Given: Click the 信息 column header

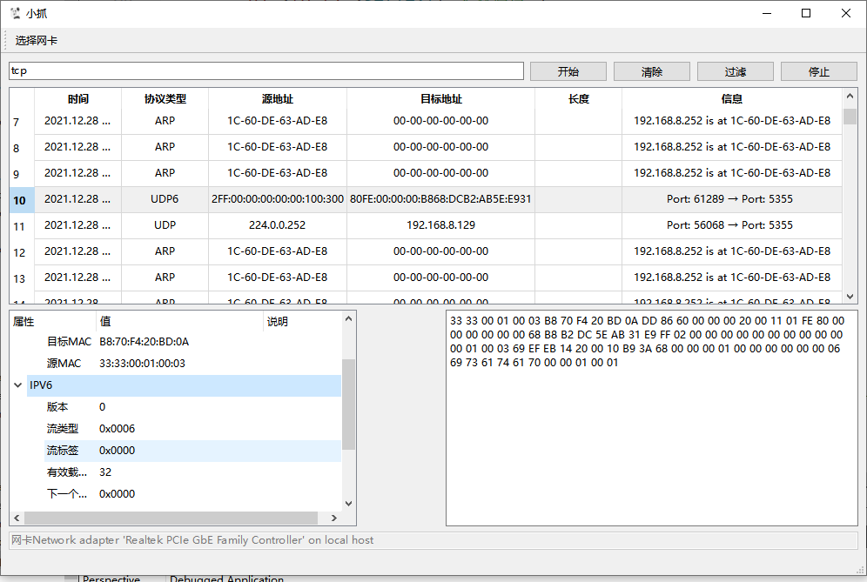Looking at the screenshot, I should click(732, 98).
